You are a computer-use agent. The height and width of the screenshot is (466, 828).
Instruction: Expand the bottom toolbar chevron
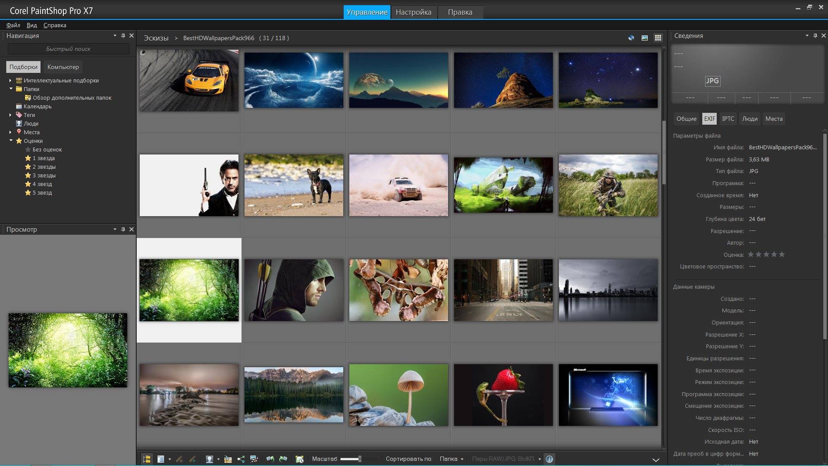pyautogui.click(x=655, y=460)
